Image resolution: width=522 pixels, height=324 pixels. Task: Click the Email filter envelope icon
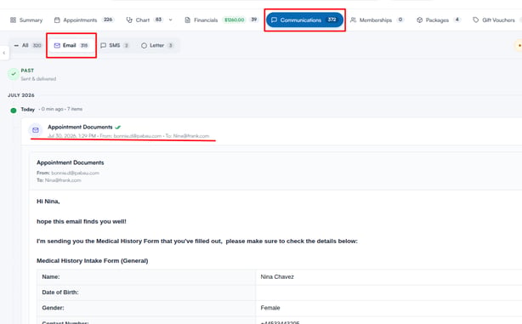57,45
